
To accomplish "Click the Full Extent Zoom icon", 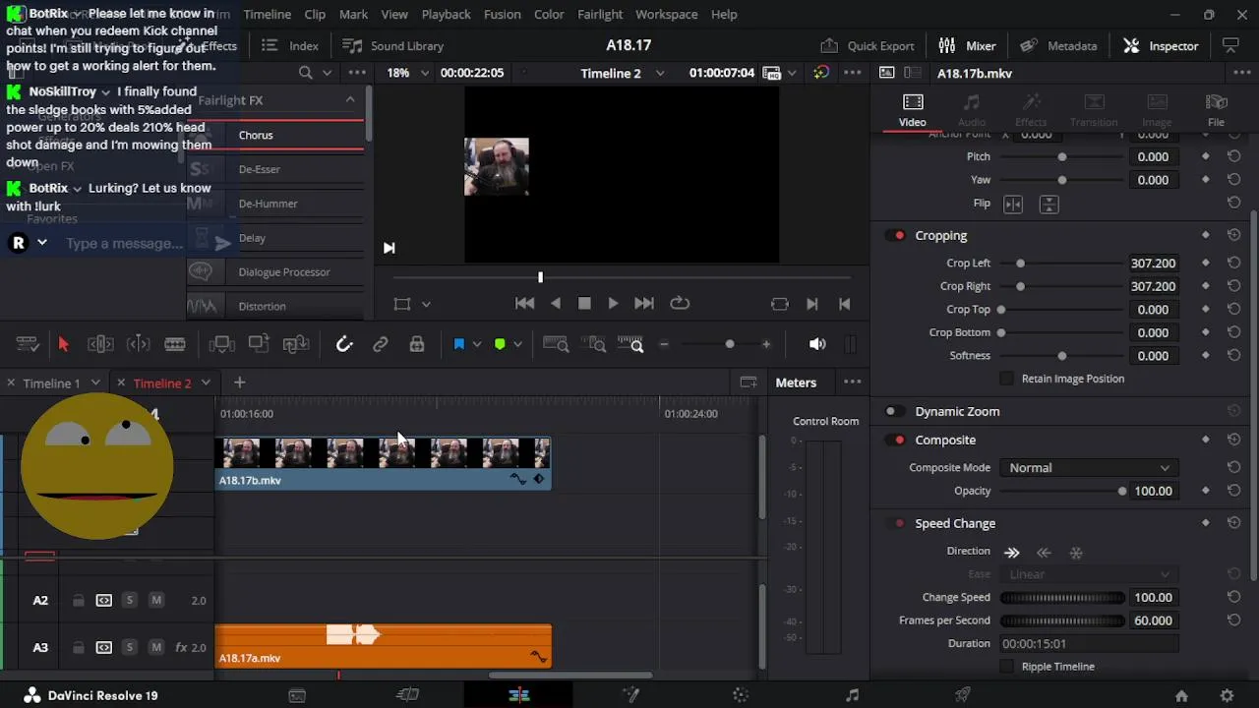I will [556, 344].
